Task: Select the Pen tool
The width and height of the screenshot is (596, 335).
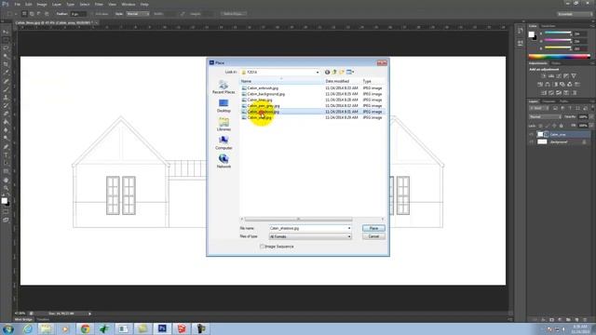Action: pyautogui.click(x=6, y=147)
